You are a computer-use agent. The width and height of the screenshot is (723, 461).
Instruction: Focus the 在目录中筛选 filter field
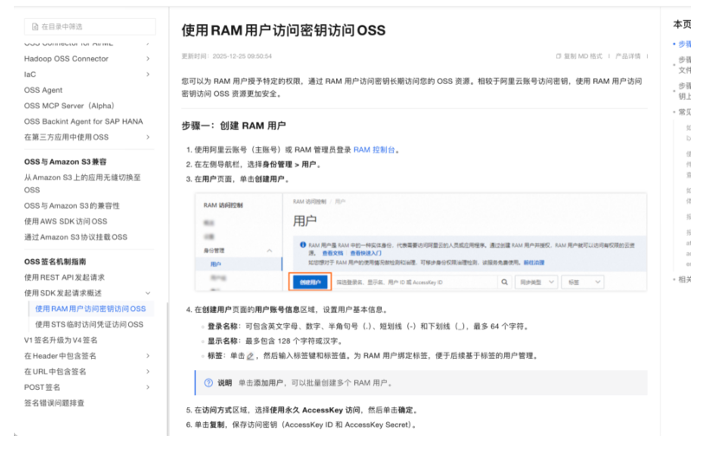click(90, 27)
